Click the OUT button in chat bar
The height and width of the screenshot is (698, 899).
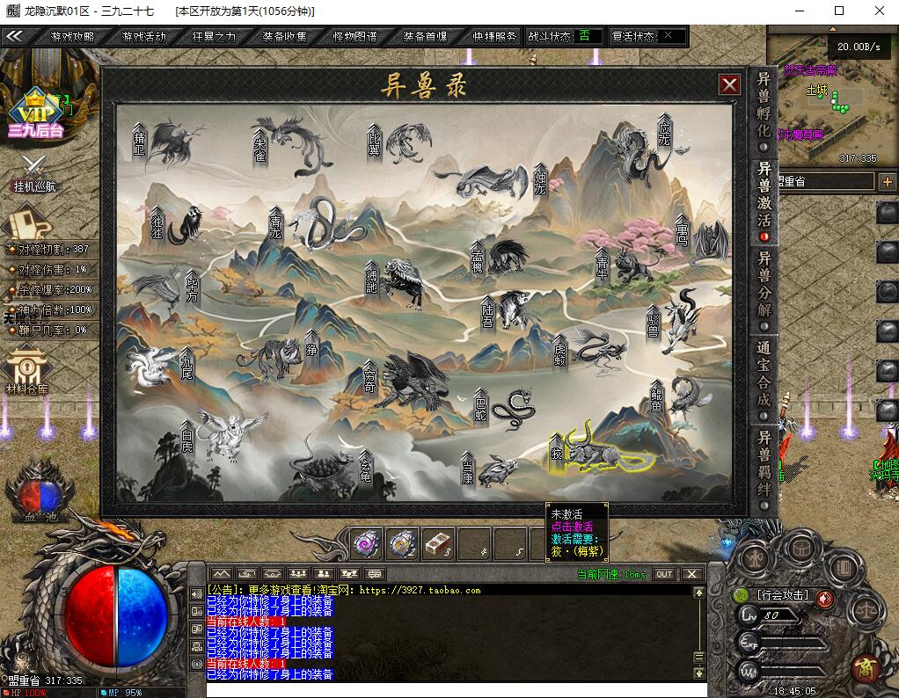point(664,574)
